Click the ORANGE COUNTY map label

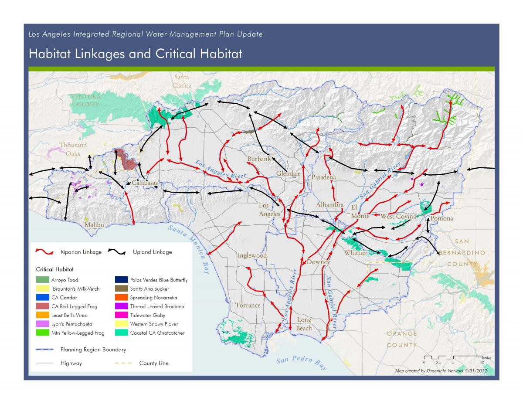click(x=402, y=339)
